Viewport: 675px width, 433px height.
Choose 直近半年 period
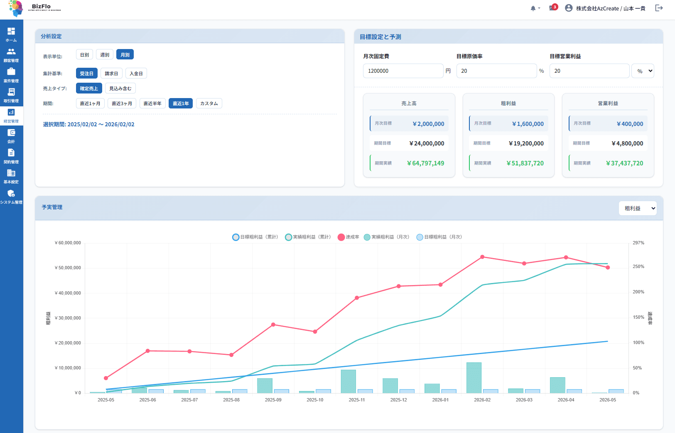pos(152,103)
